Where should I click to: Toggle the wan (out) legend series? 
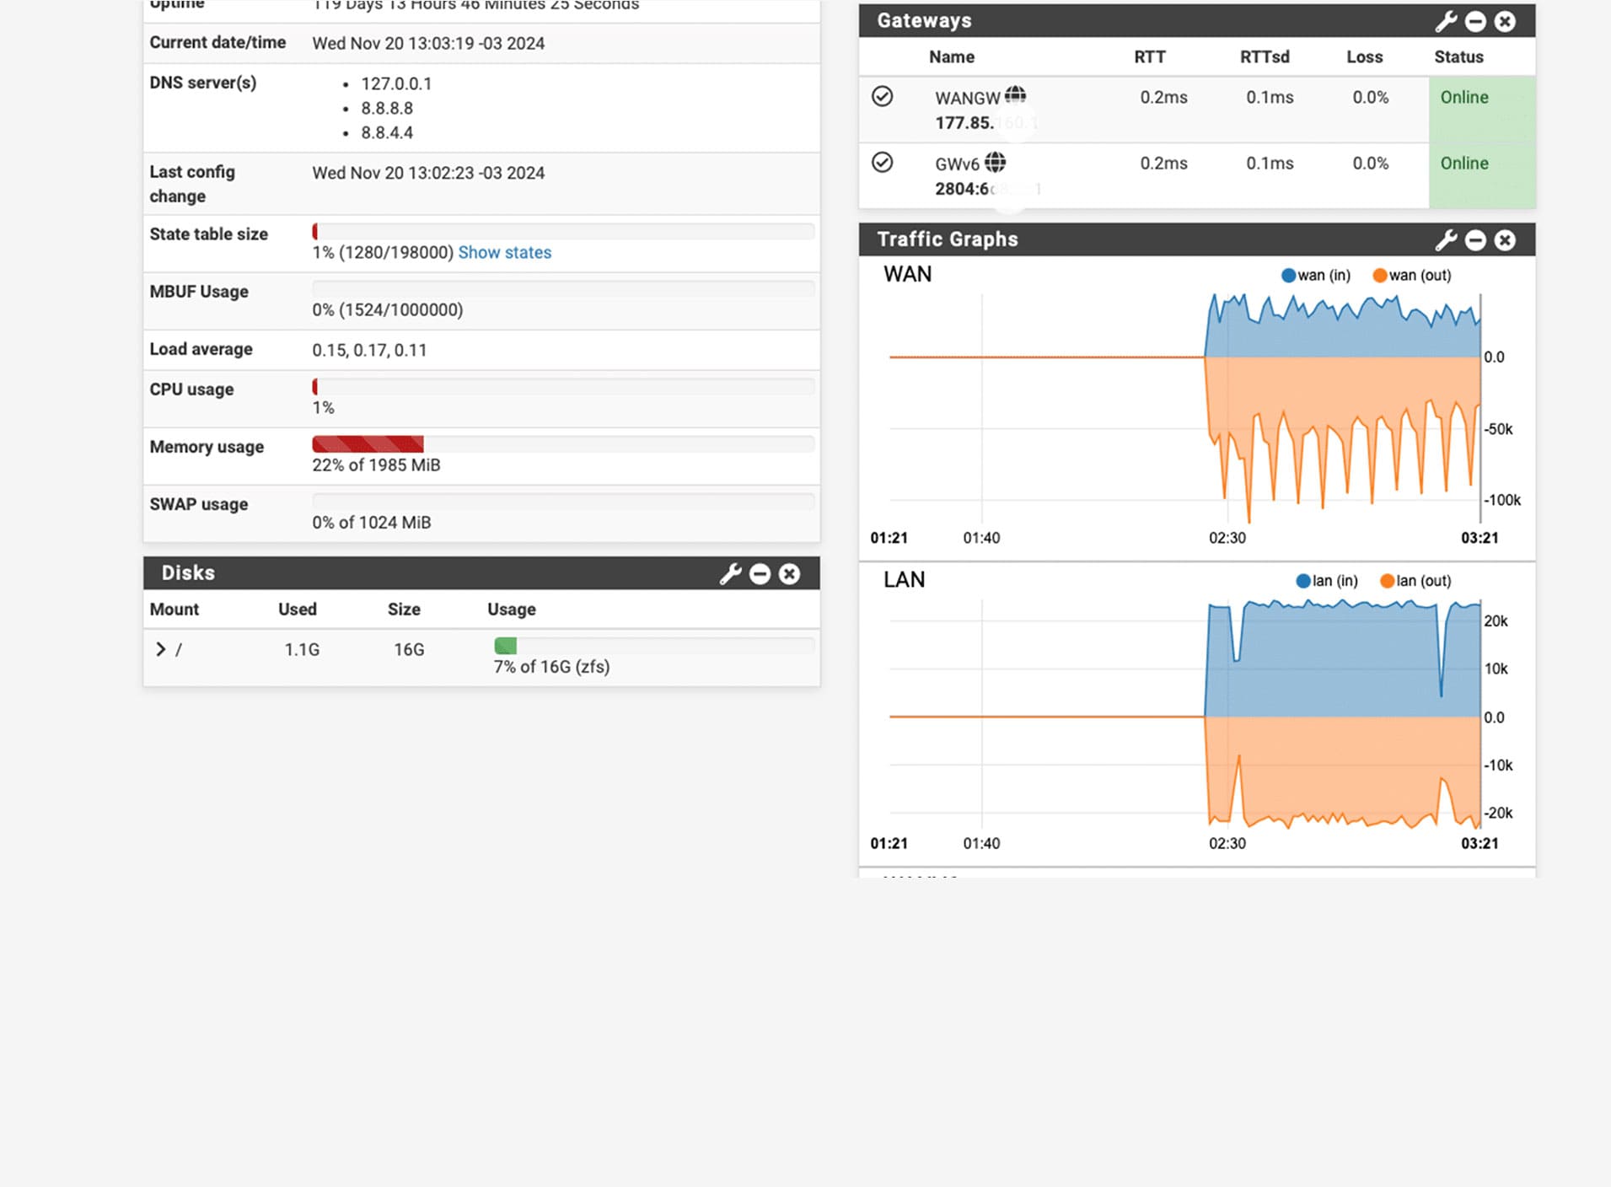coord(1412,276)
